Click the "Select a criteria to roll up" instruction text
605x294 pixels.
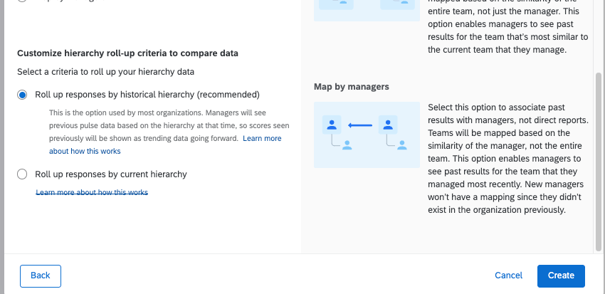(x=105, y=72)
